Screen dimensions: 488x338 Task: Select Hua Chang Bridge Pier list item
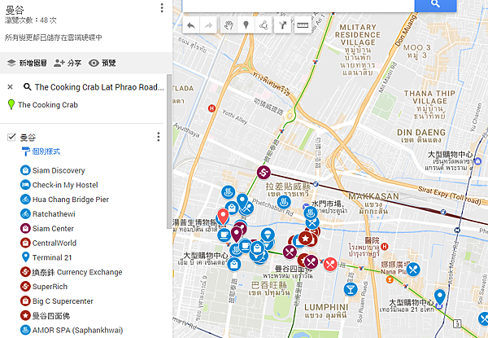(x=71, y=200)
